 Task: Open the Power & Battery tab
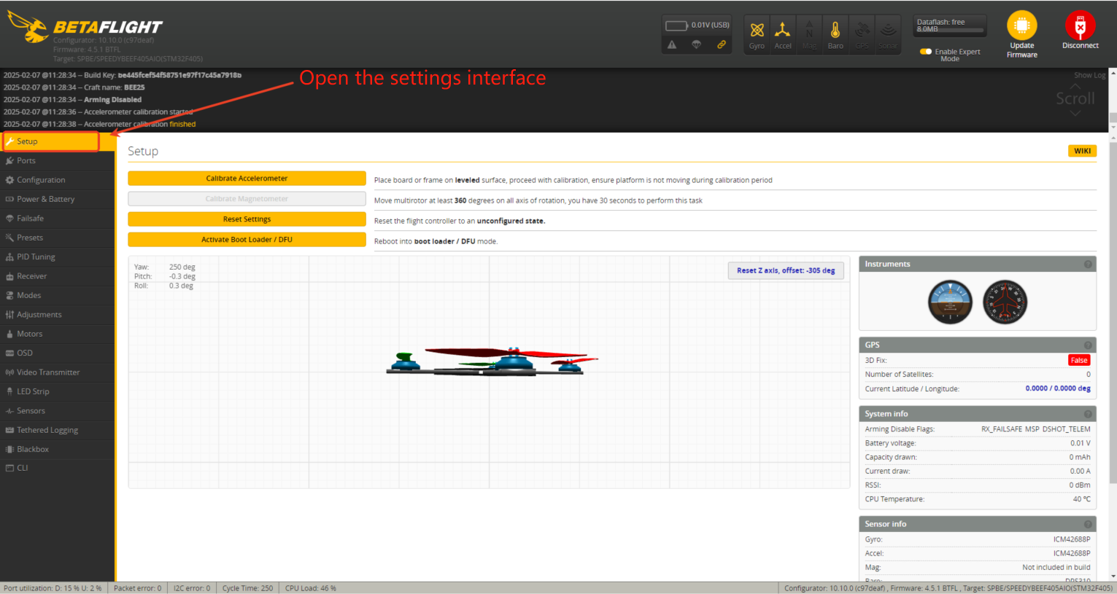(57, 199)
